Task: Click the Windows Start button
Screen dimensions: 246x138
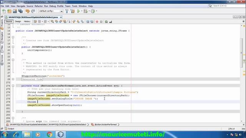Action: coord(5,135)
